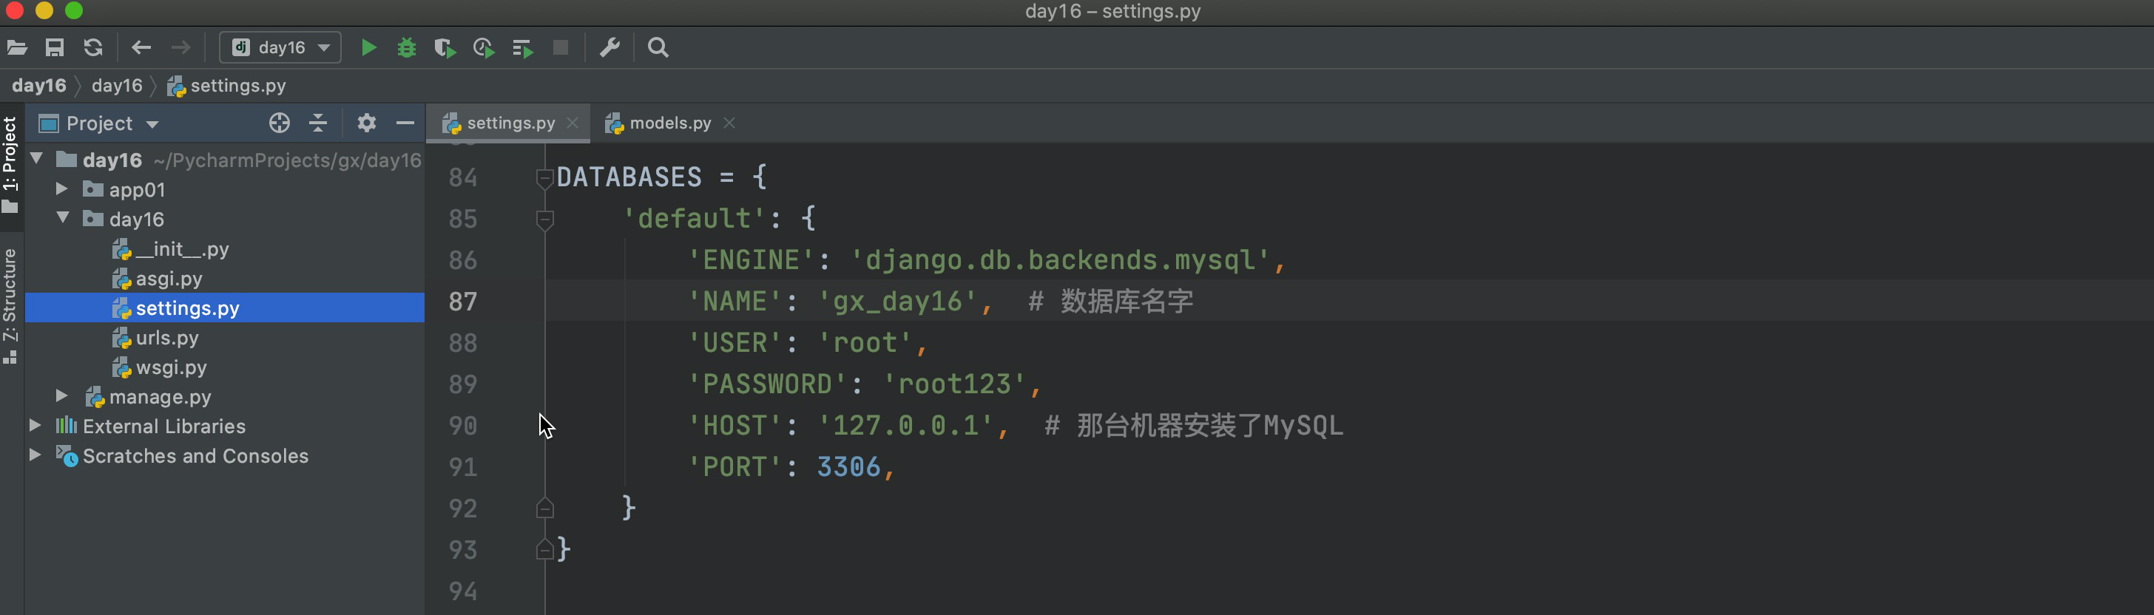Hide the Project panel with minus icon
Image resolution: width=2154 pixels, height=615 pixels.
pyautogui.click(x=405, y=123)
